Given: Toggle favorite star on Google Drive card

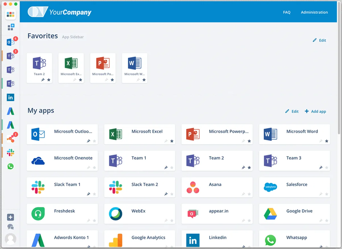Looking at the screenshot, I should [327, 221].
